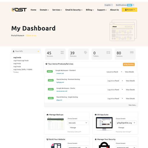
Task: Open the 80 Invoices tile
Action: tap(125, 54)
